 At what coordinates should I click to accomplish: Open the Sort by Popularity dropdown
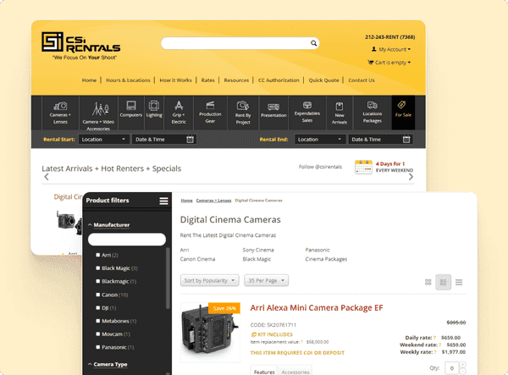[x=209, y=280]
